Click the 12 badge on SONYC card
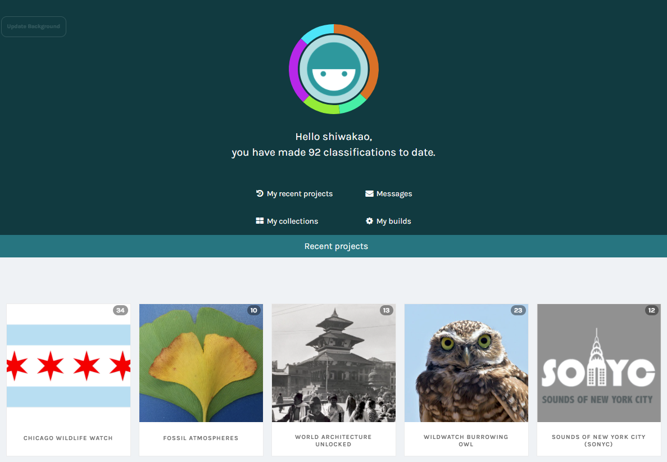This screenshot has width=667, height=462. pos(652,310)
